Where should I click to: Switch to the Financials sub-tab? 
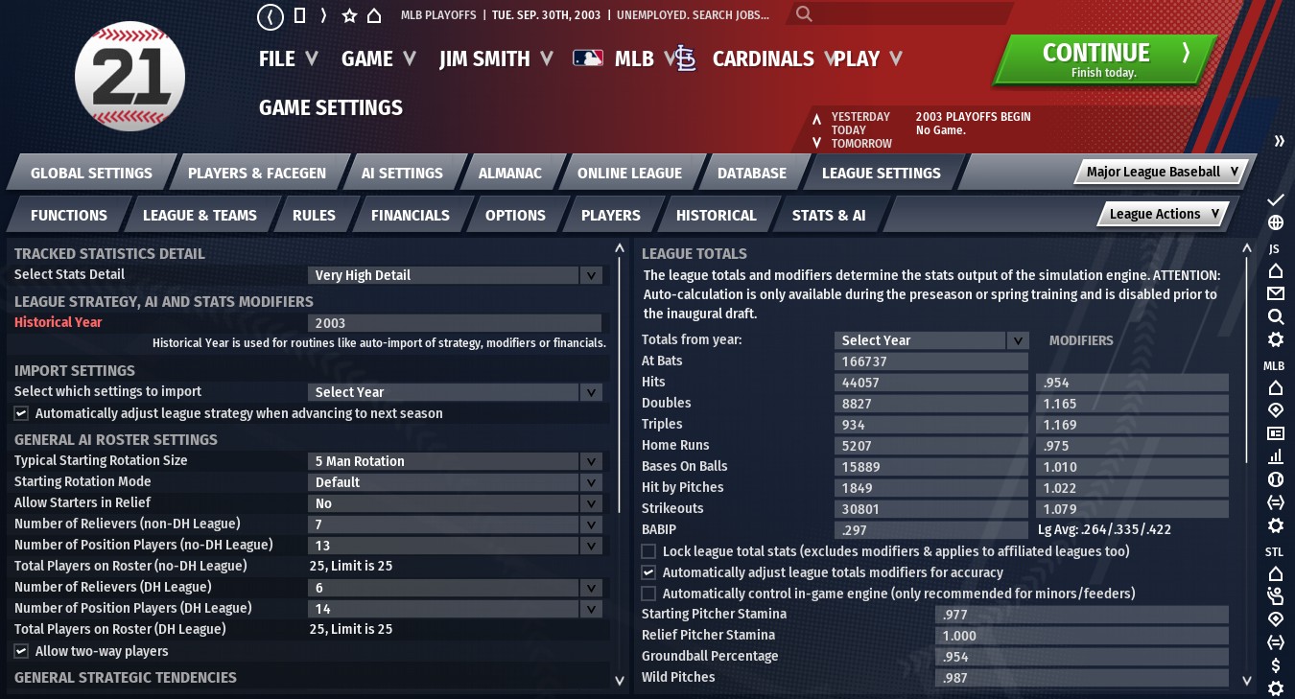click(411, 216)
